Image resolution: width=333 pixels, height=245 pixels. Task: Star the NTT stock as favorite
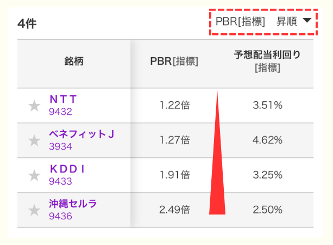pyautogui.click(x=34, y=106)
